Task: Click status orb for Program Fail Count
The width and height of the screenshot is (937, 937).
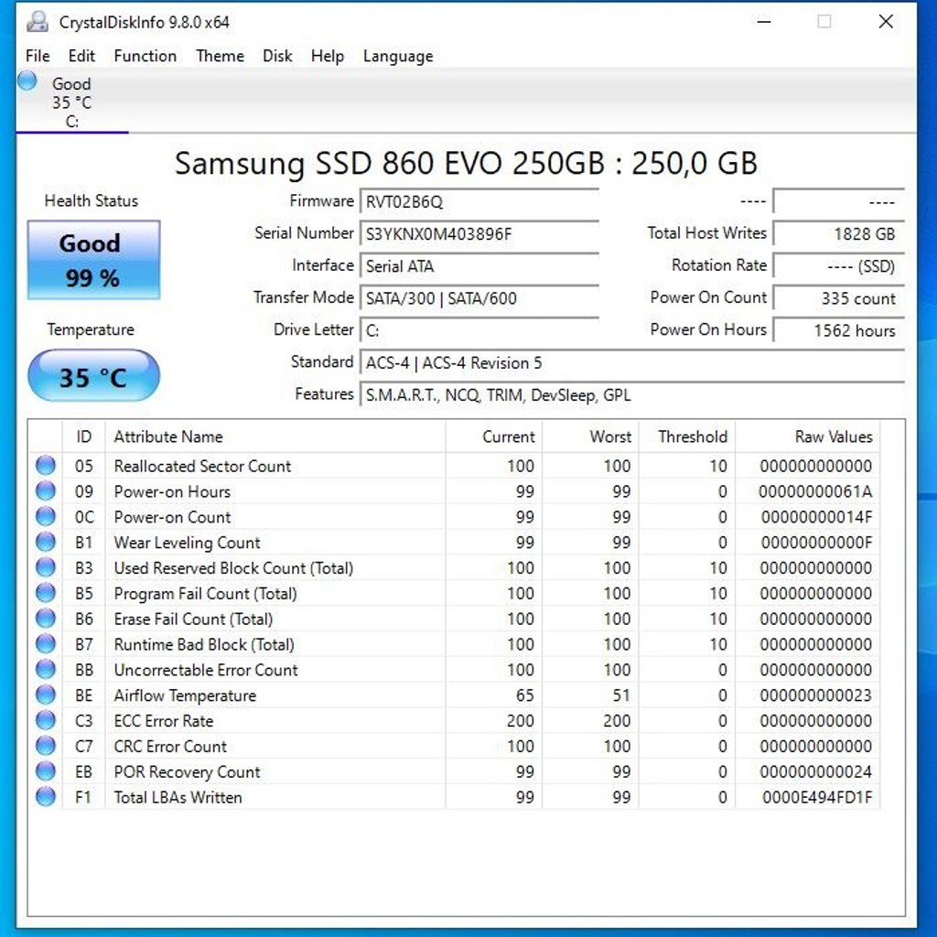Action: (46, 593)
